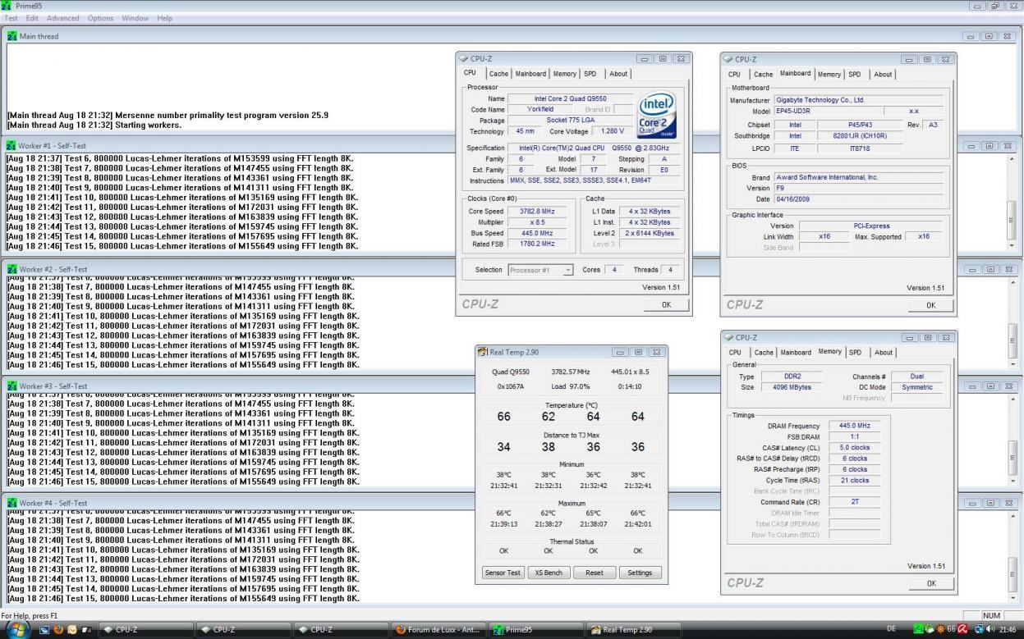The height and width of the screenshot is (639, 1024).
Task: Click the Prime95 icon in the main title bar
Action: (x=7, y=6)
